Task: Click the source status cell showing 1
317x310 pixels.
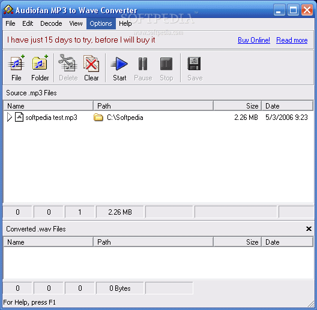Action: tap(80, 212)
